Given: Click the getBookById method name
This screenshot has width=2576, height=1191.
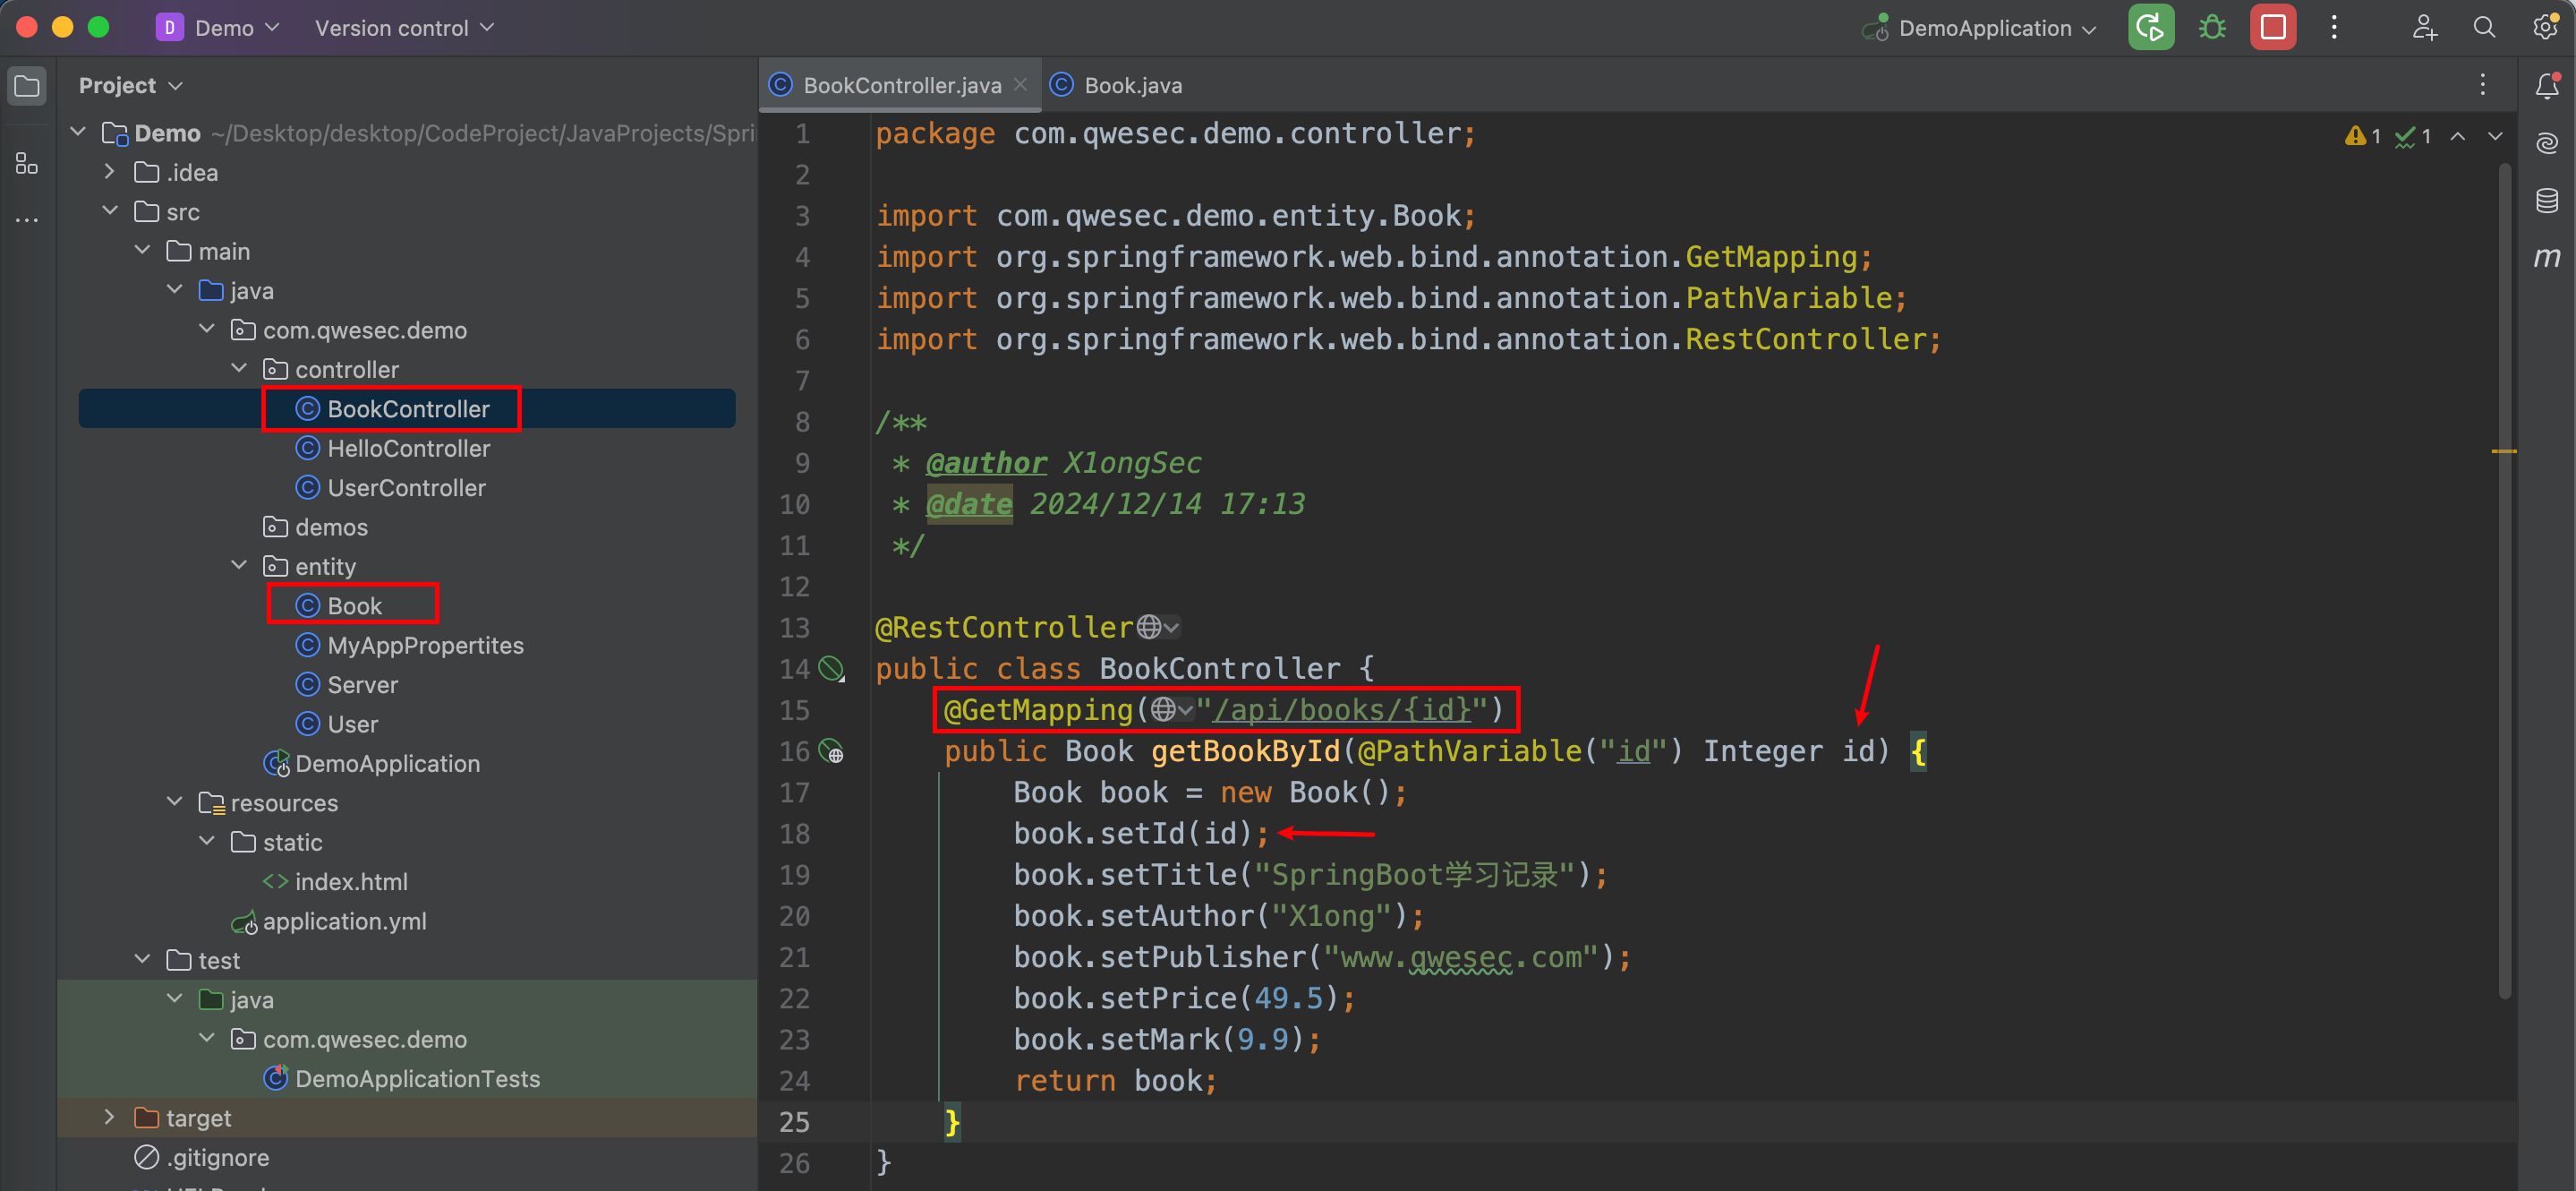Looking at the screenshot, I should [x=1245, y=750].
